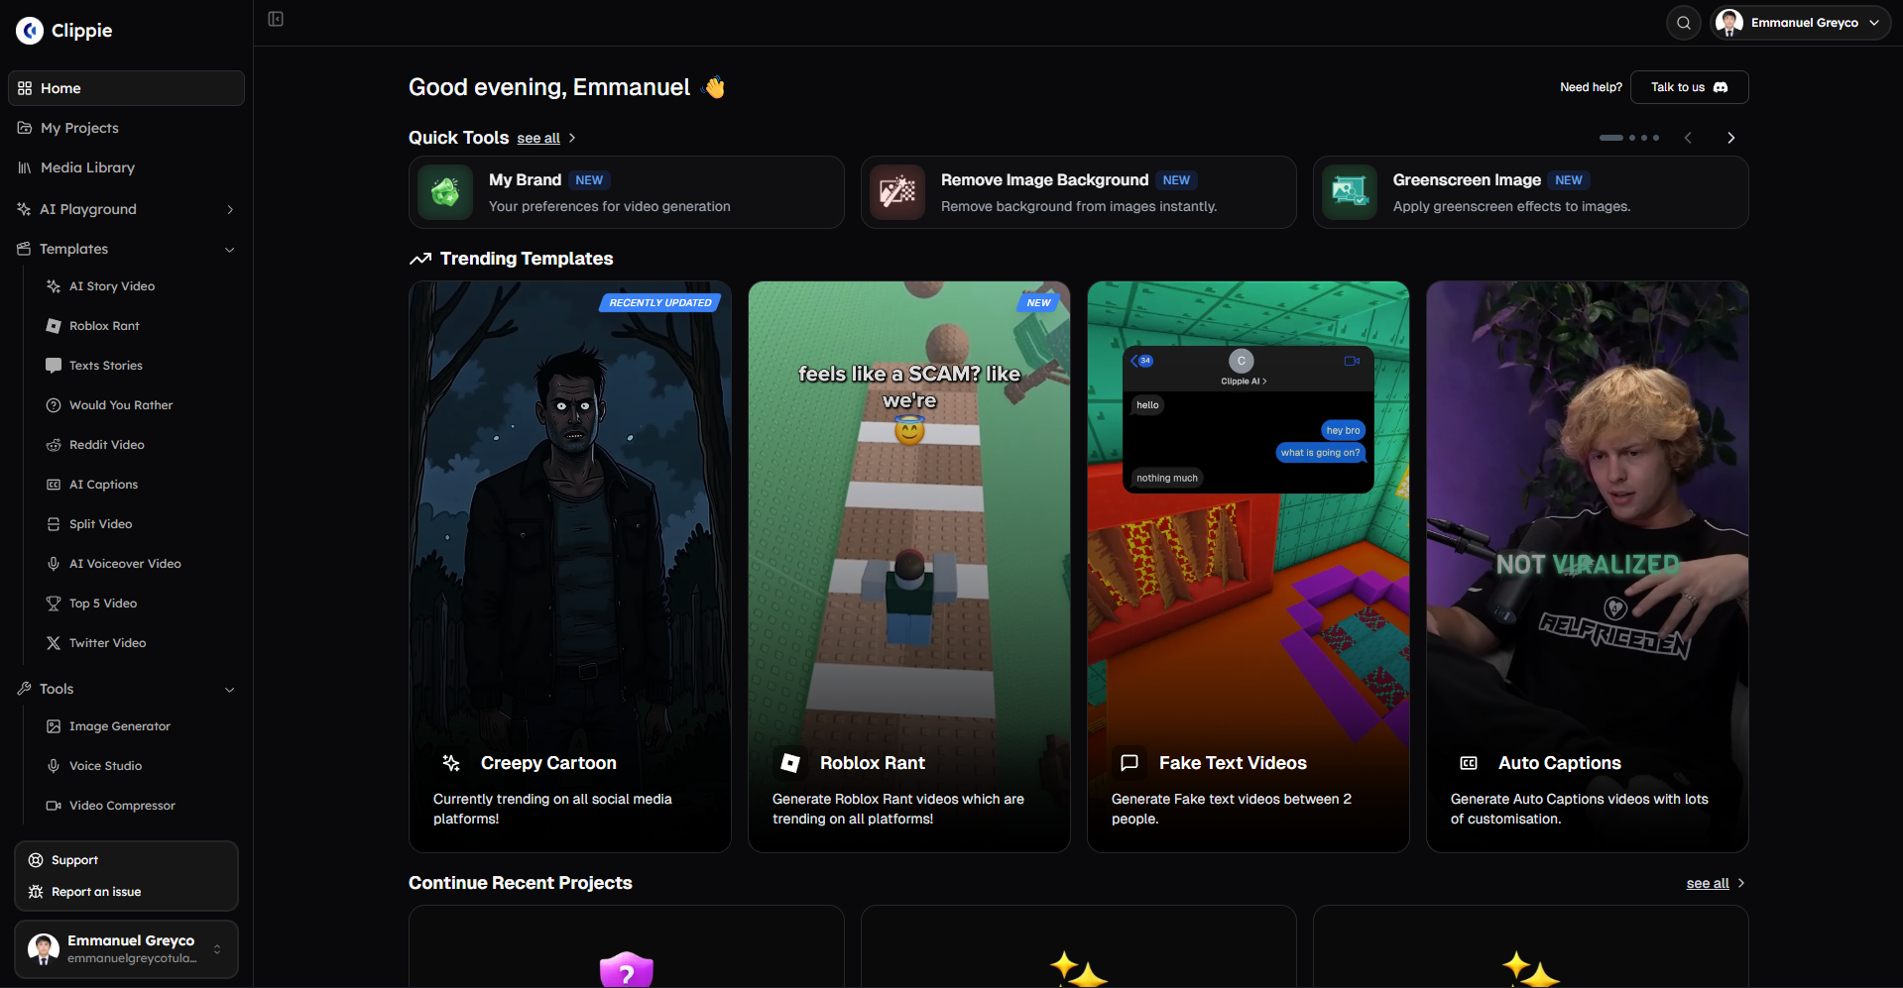Open search with the magnifier icon
Screen dimensions: 1903x988
1684,23
